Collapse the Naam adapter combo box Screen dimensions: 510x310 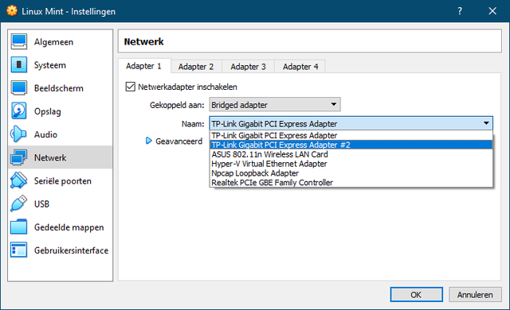[x=351, y=123]
